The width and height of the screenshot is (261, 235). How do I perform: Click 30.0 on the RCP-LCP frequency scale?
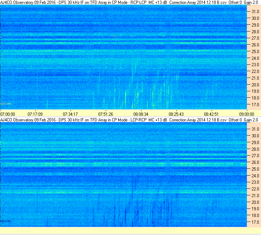(255, 18)
